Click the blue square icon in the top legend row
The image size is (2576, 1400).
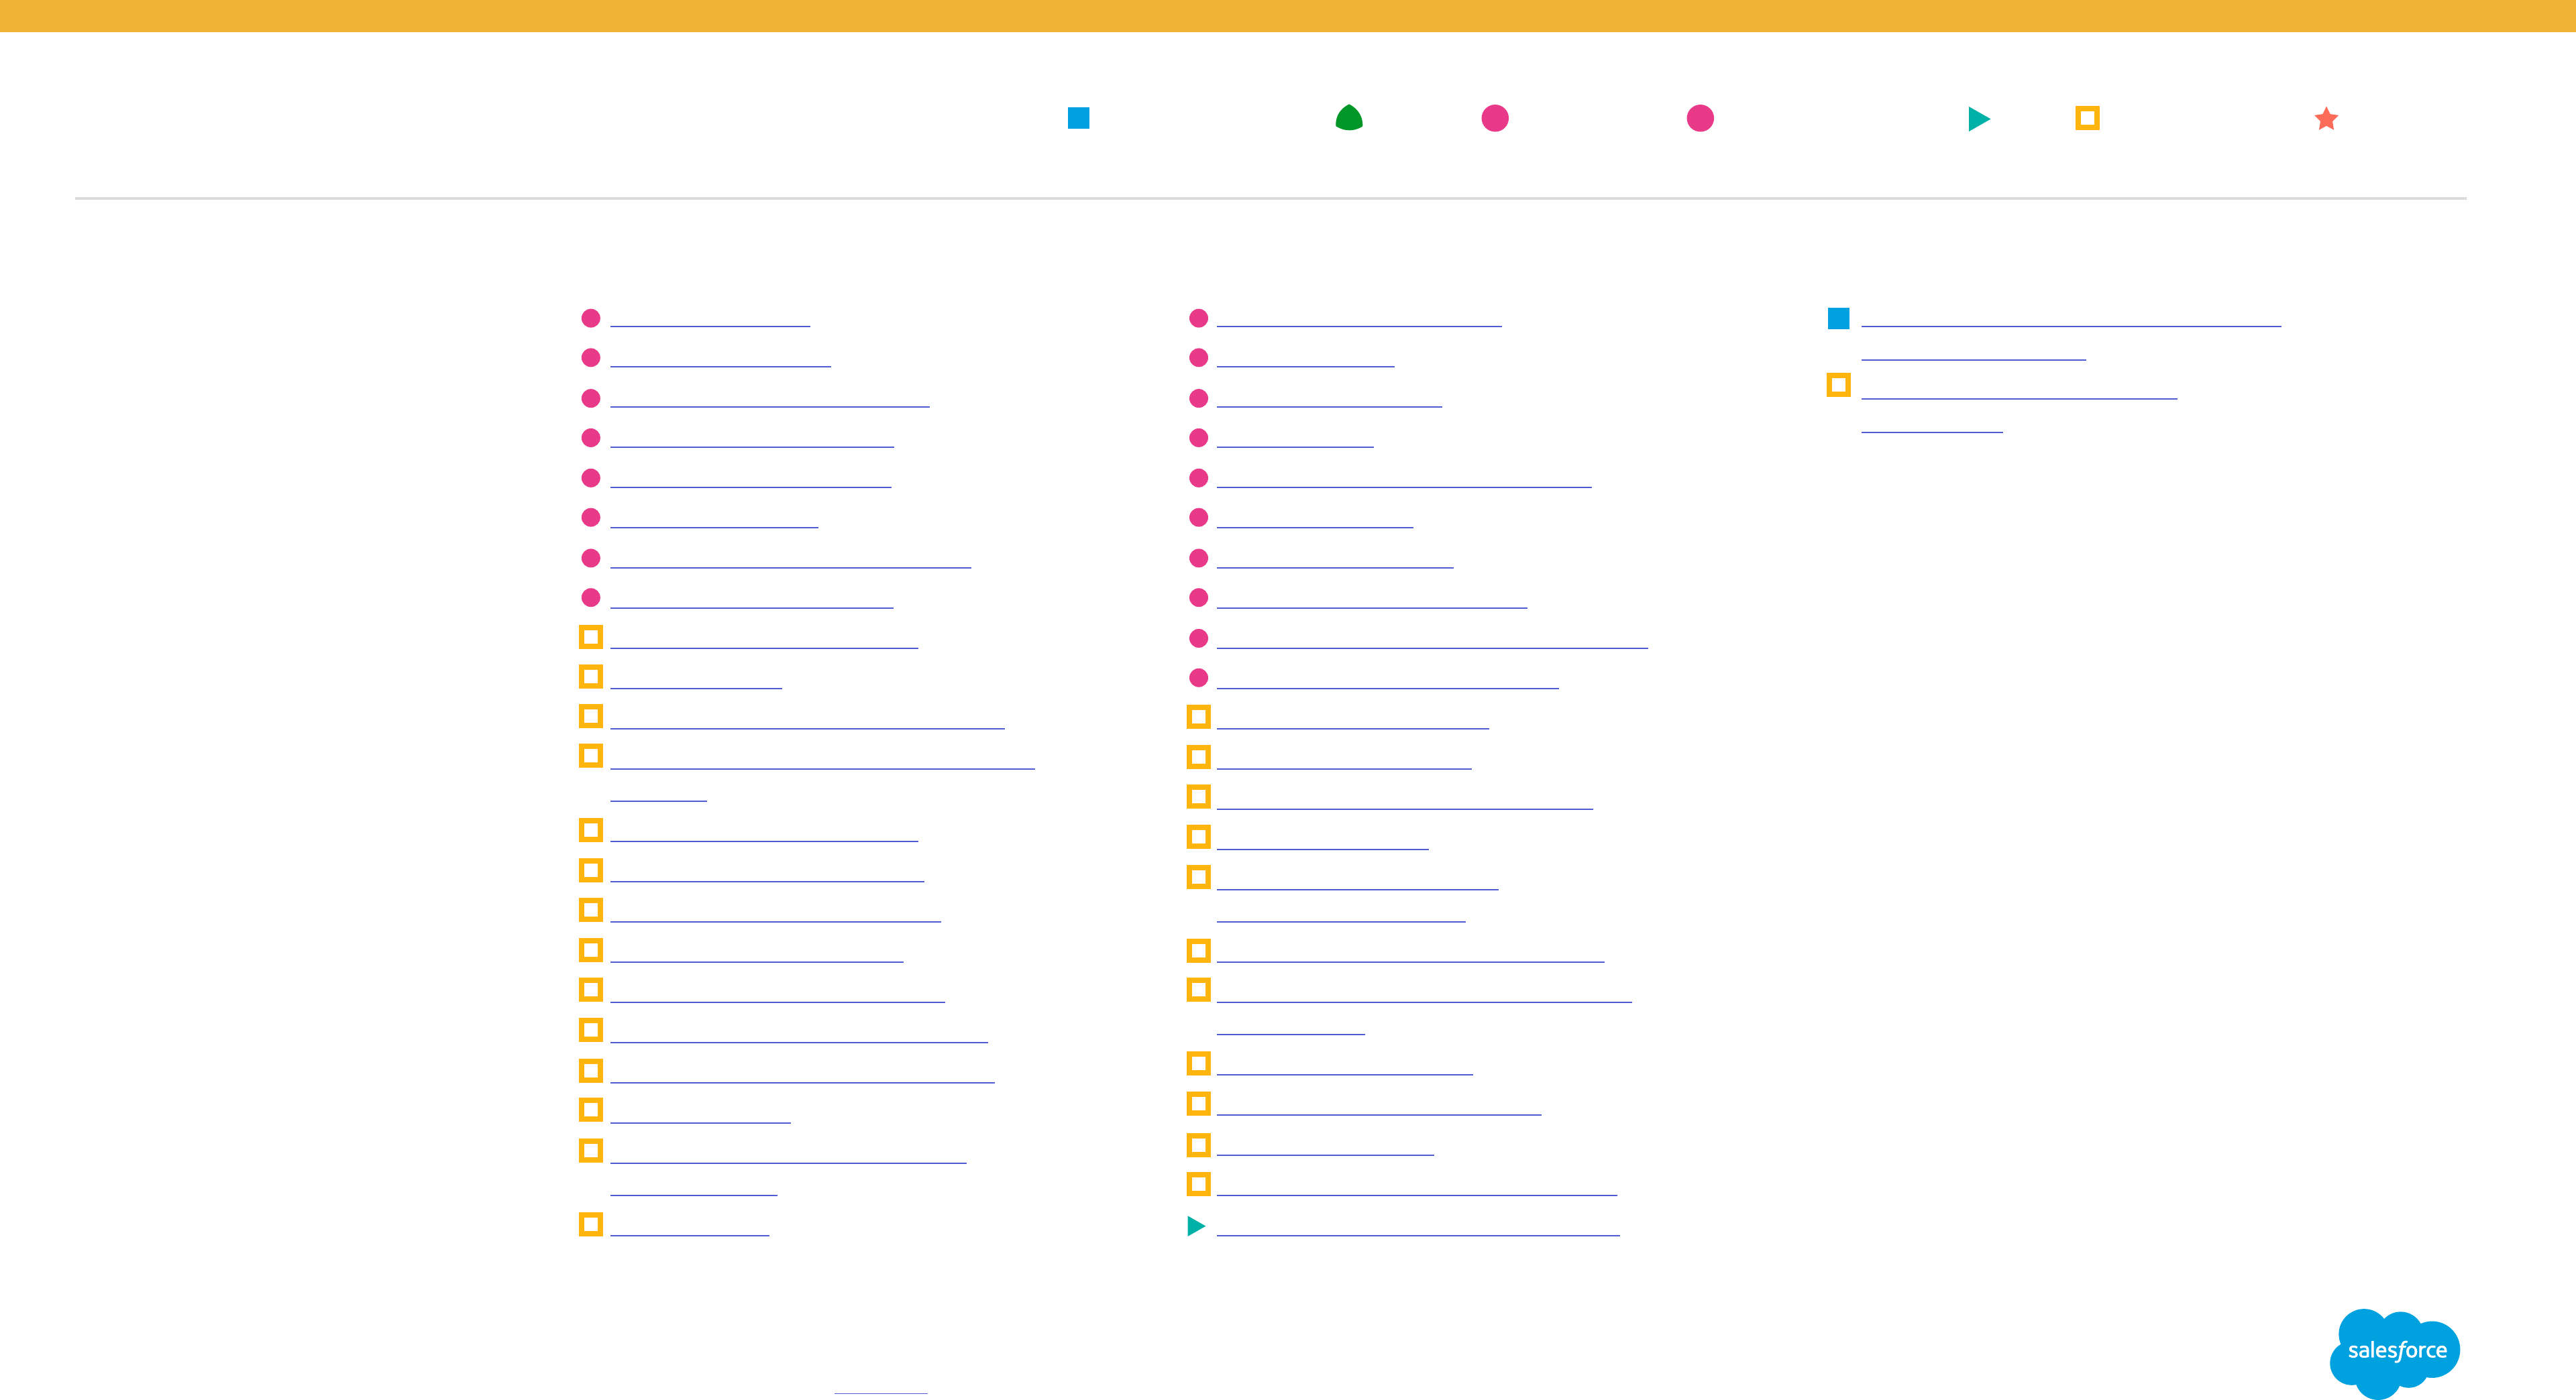click(x=1078, y=118)
